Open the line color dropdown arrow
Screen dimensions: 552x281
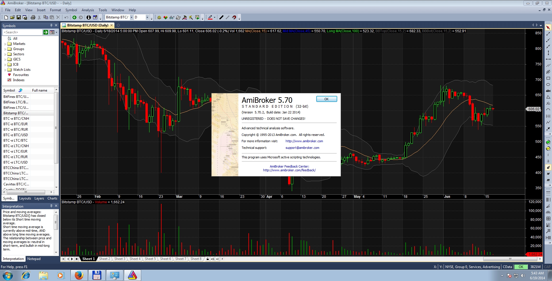click(x=214, y=17)
